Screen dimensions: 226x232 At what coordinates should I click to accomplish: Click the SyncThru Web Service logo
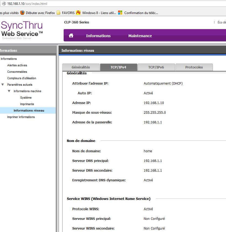pos(22,29)
